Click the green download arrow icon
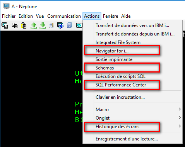Screen dimensions: 185x147 pyautogui.click(x=43, y=25)
